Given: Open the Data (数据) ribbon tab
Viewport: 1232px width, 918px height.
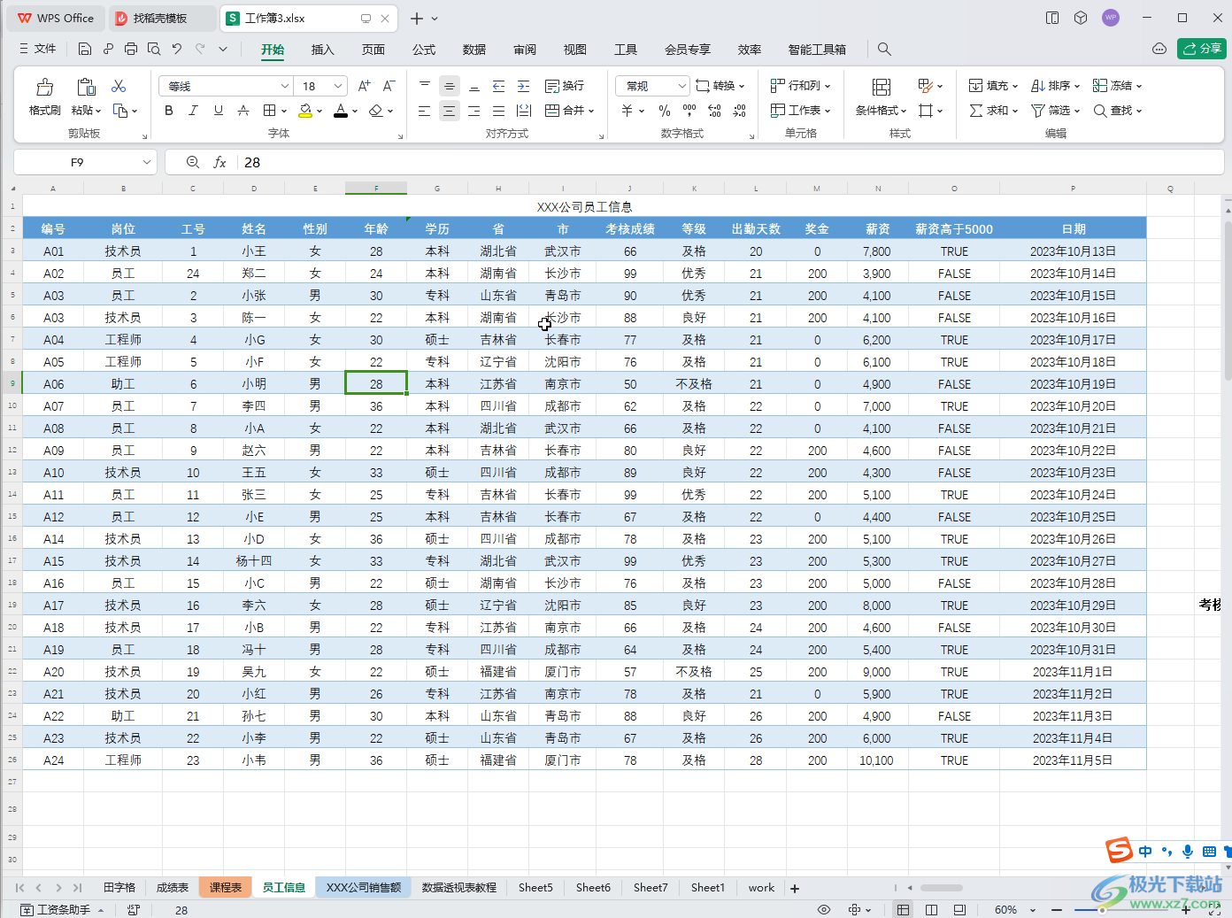Looking at the screenshot, I should tap(474, 50).
